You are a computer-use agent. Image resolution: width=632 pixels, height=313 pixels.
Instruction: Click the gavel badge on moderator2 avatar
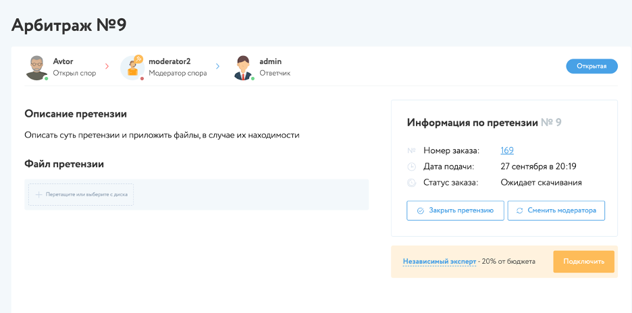tap(138, 59)
